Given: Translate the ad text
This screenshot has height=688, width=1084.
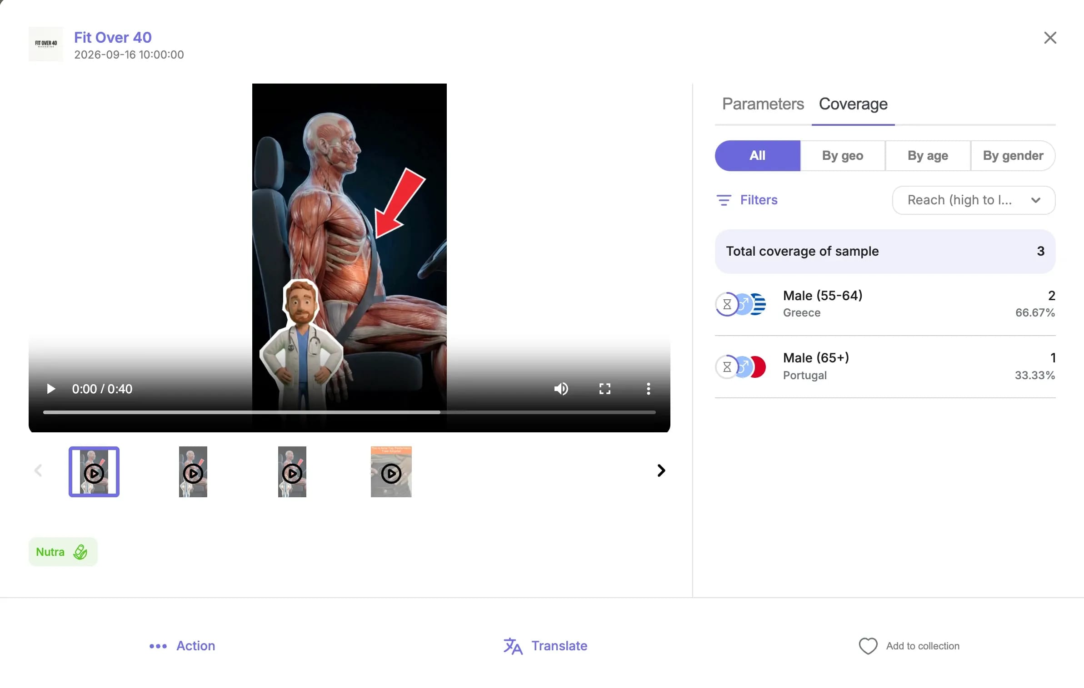Looking at the screenshot, I should 545,646.
